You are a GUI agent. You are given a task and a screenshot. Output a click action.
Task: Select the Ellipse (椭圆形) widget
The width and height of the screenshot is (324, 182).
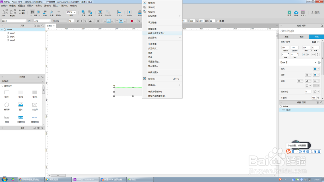click(7, 105)
